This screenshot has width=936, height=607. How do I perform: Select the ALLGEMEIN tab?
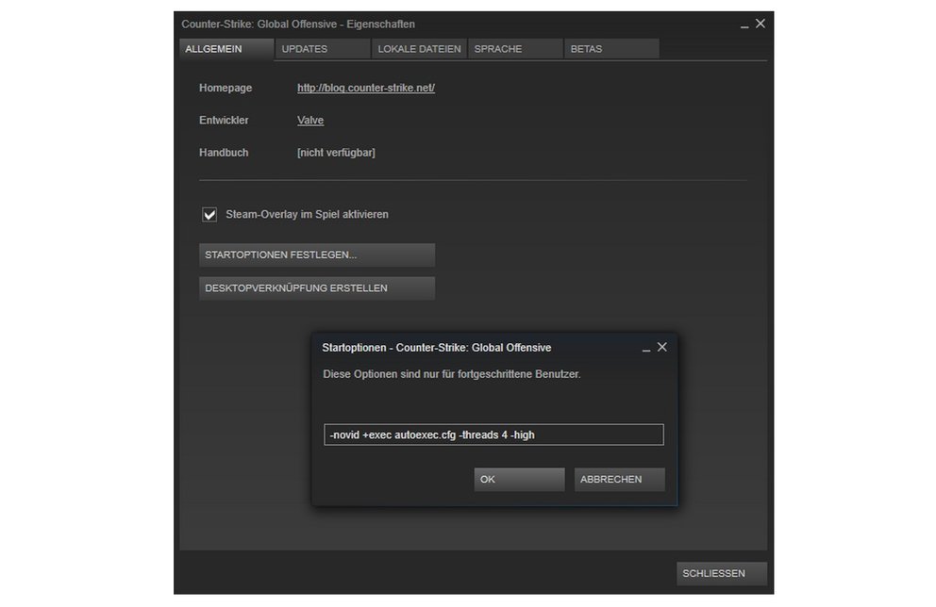click(x=226, y=48)
